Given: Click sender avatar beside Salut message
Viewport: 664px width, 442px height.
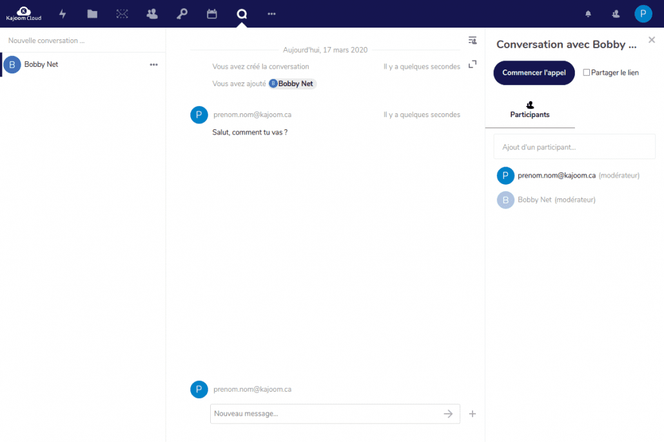Looking at the screenshot, I should 199,115.
